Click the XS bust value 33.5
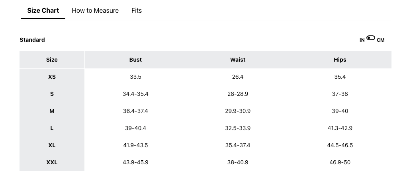This screenshot has width=411, height=177. (x=135, y=77)
